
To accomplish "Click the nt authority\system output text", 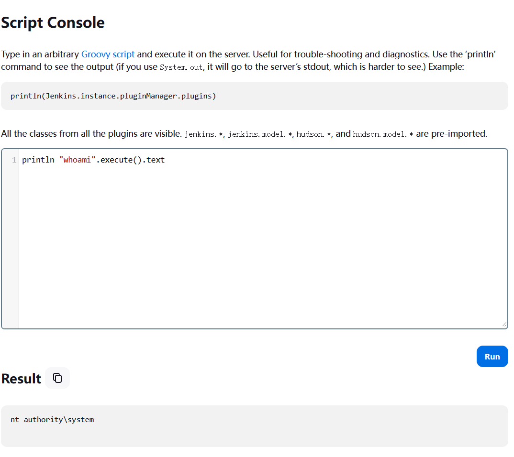I will click(x=52, y=420).
